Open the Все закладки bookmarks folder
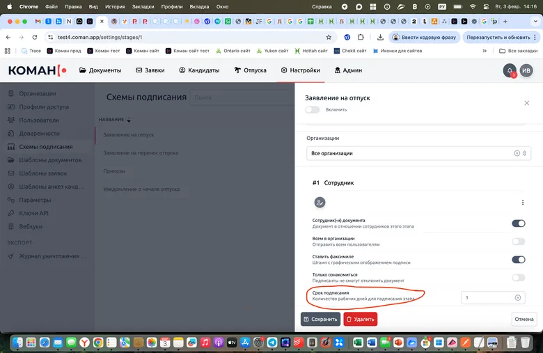The height and width of the screenshot is (353, 543). [x=517, y=51]
